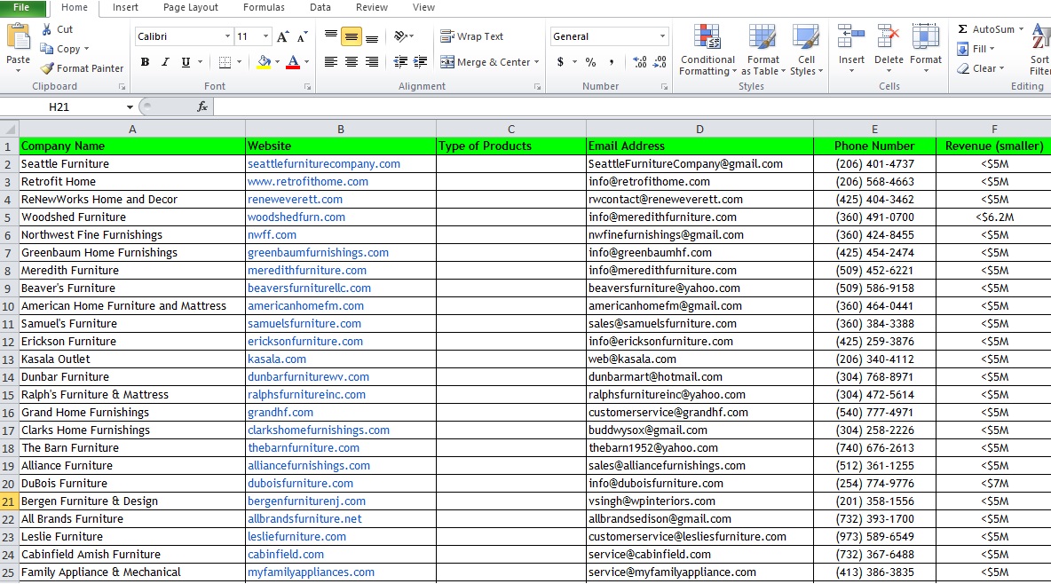
Task: Open Font dialog launcher
Action: (308, 86)
